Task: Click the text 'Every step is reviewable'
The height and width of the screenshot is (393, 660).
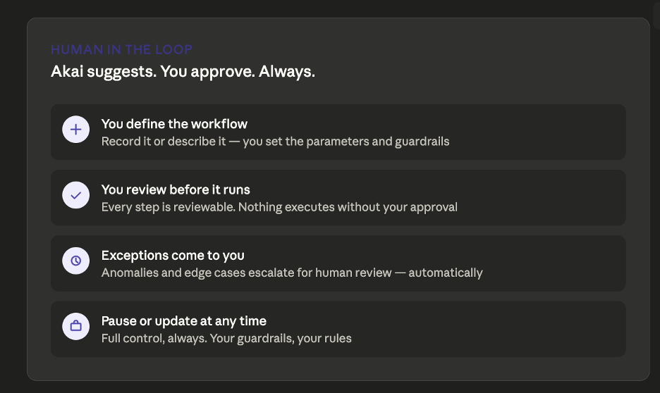Action: (x=168, y=207)
